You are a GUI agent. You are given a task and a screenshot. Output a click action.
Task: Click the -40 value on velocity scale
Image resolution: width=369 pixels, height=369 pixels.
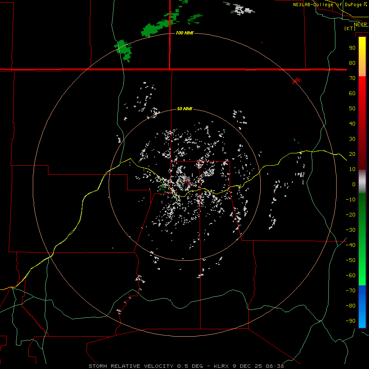351,245
